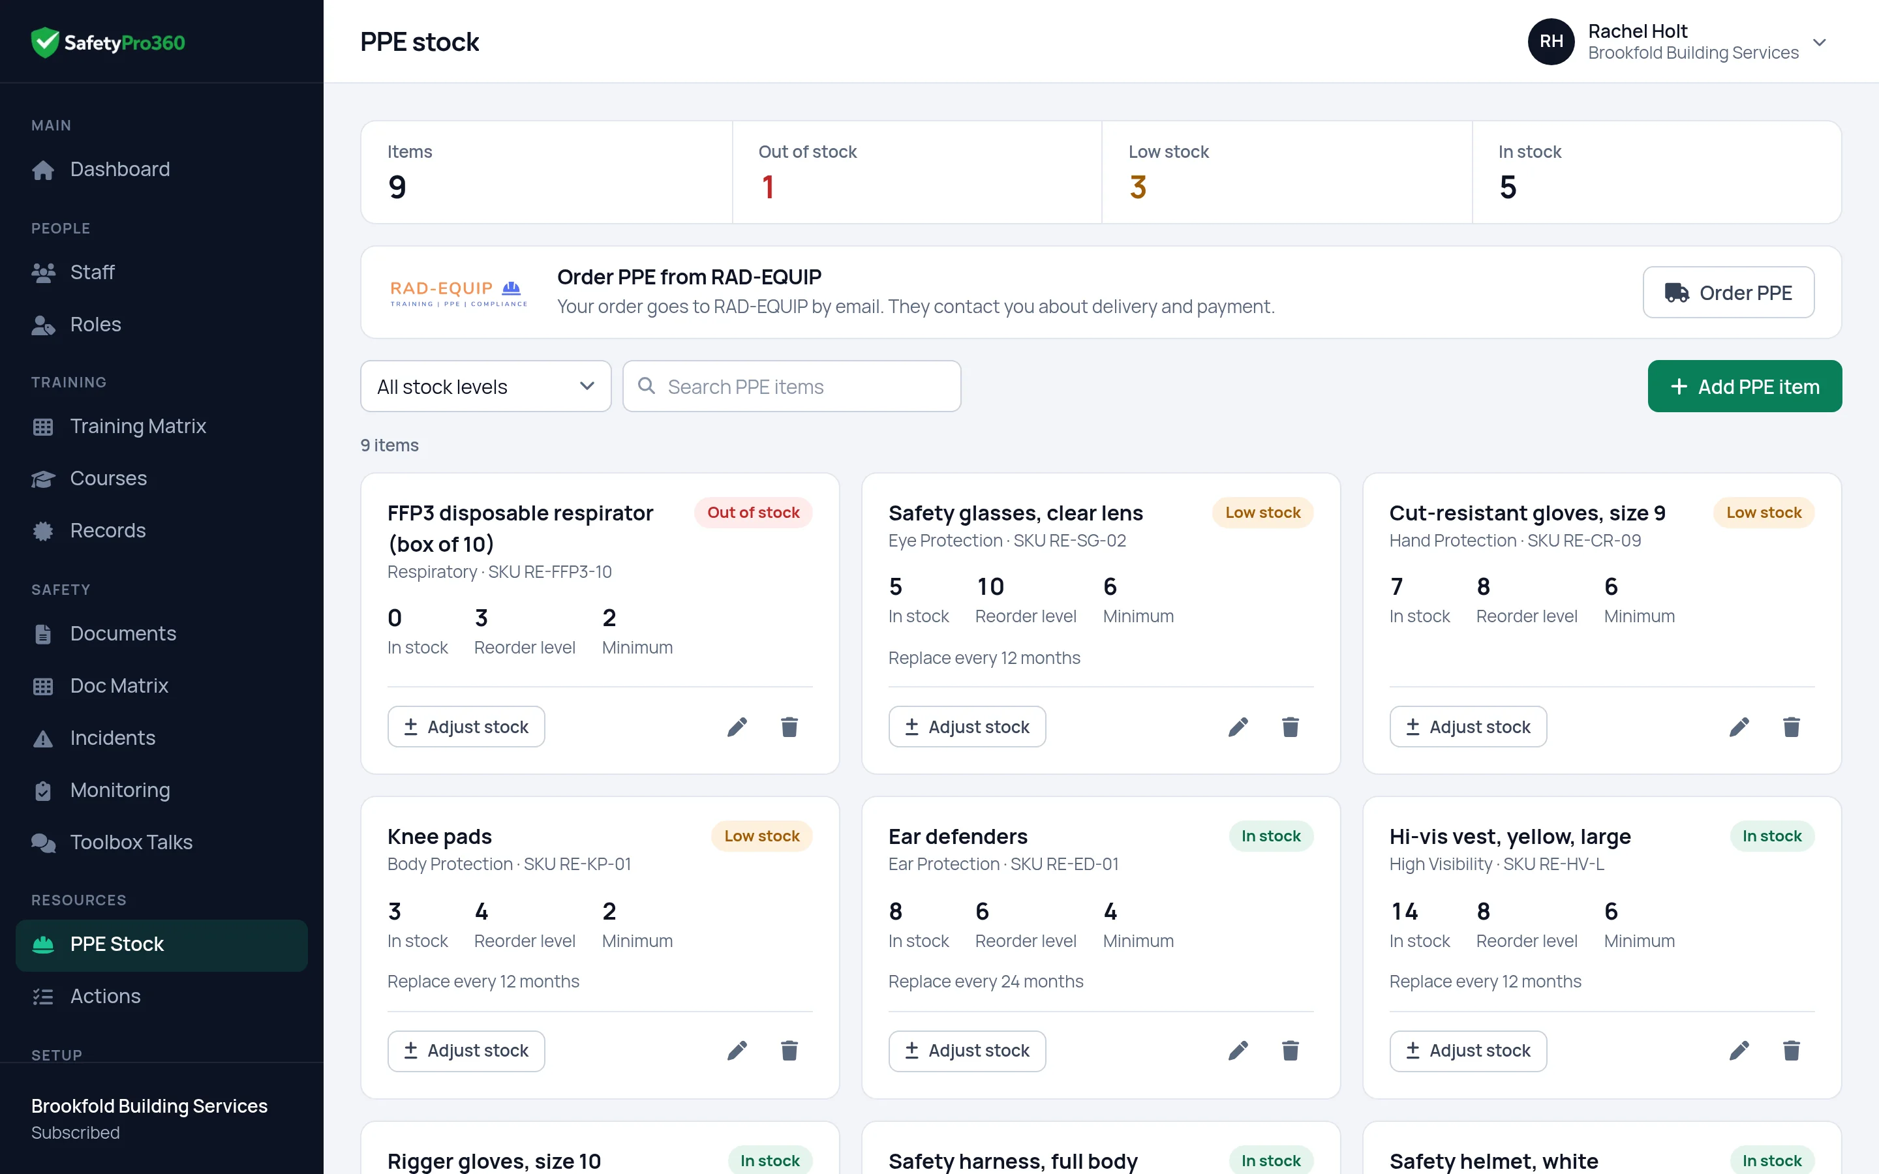Edit Cut-resistant gloves, size 9 item
The height and width of the screenshot is (1174, 1879).
tap(1739, 727)
